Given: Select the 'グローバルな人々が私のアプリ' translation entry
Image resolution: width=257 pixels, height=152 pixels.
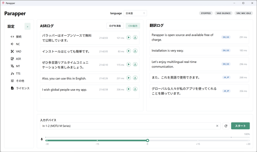Looking at the screenshot, I should (x=199, y=91).
